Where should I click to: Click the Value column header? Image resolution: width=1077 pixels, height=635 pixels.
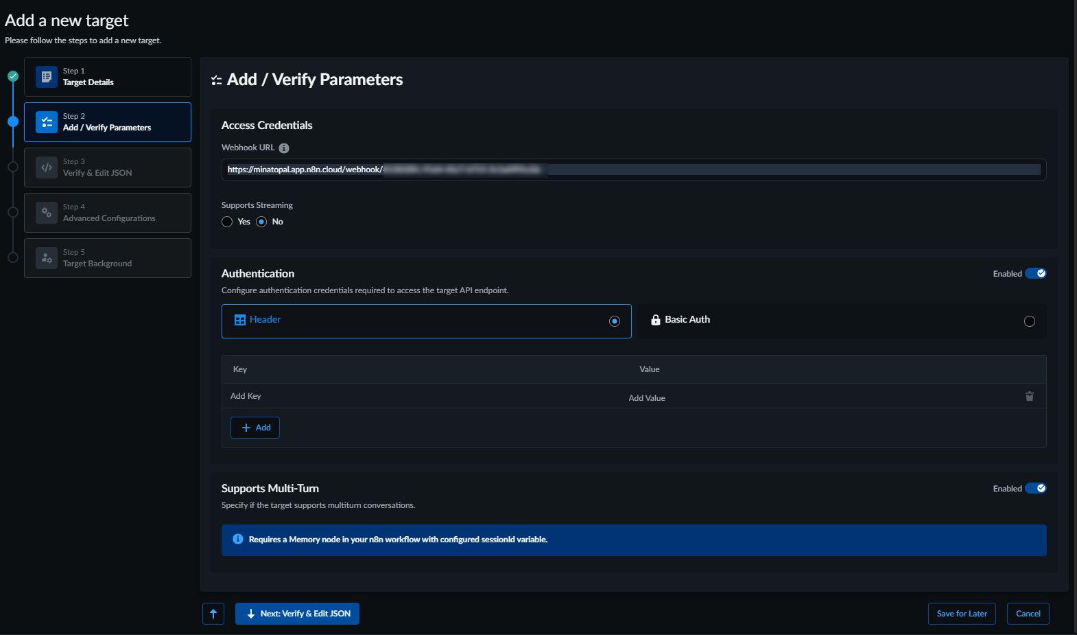pos(650,369)
